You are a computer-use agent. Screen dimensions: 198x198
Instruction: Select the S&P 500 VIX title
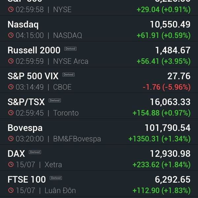tap(33, 76)
